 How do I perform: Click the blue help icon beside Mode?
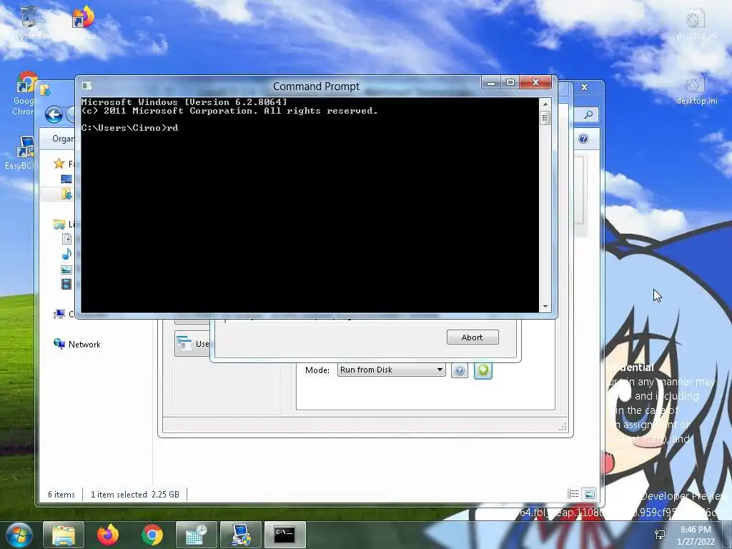(460, 371)
